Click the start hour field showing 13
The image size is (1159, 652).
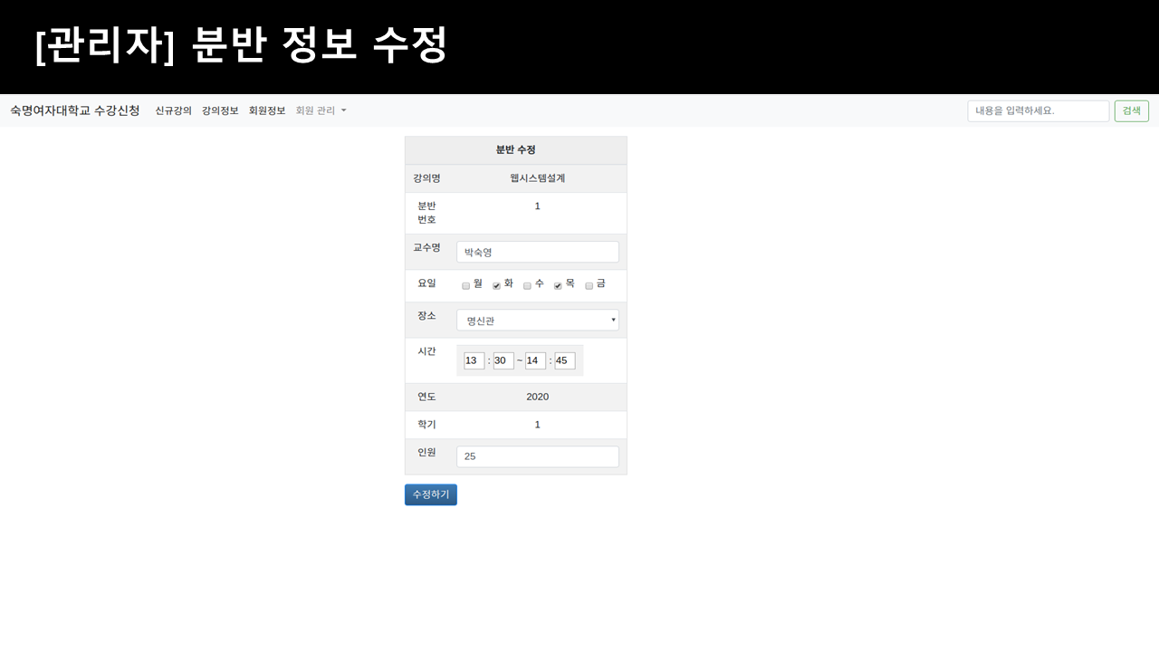[x=474, y=360]
